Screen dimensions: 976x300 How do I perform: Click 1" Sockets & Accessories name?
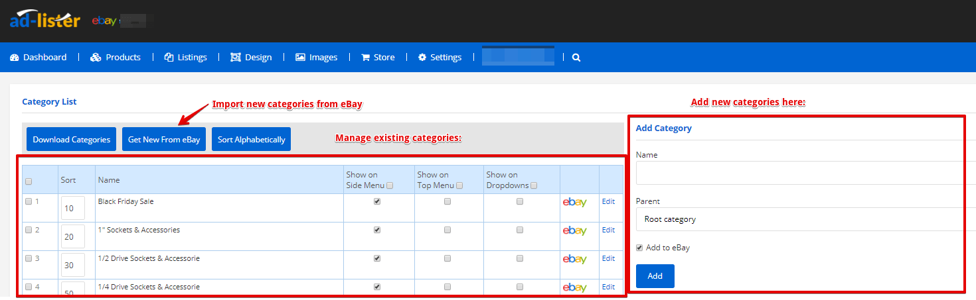(x=139, y=230)
